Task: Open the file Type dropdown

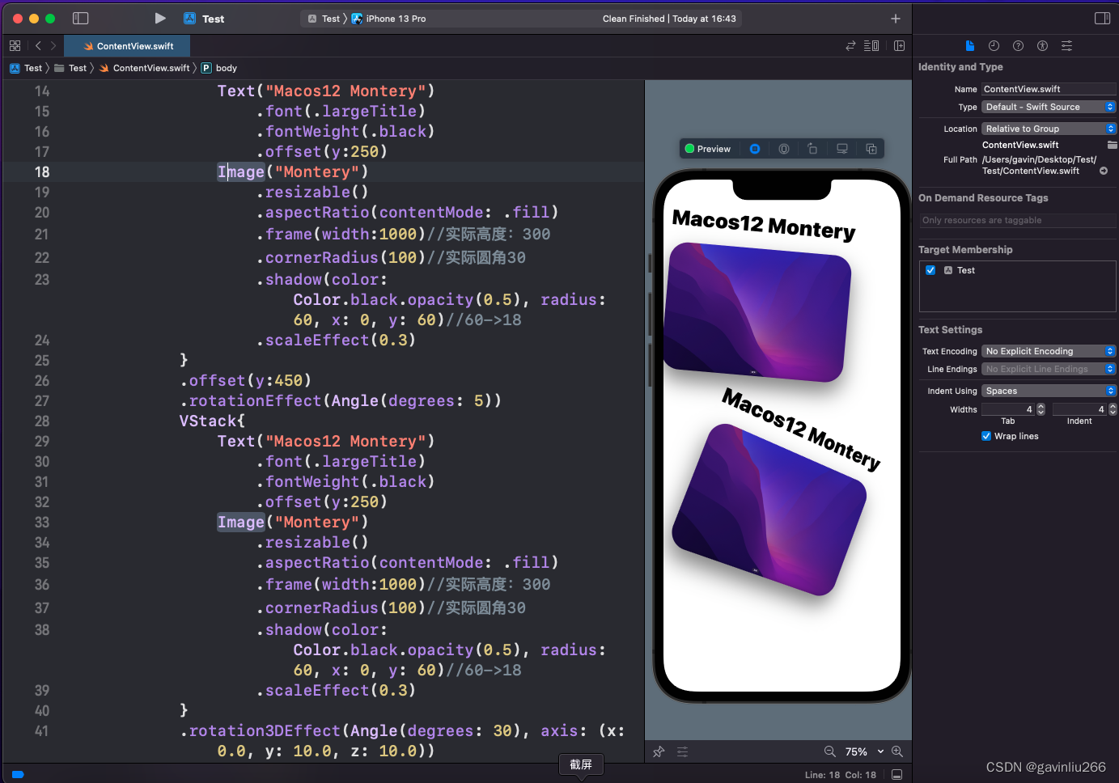Action: (1049, 107)
